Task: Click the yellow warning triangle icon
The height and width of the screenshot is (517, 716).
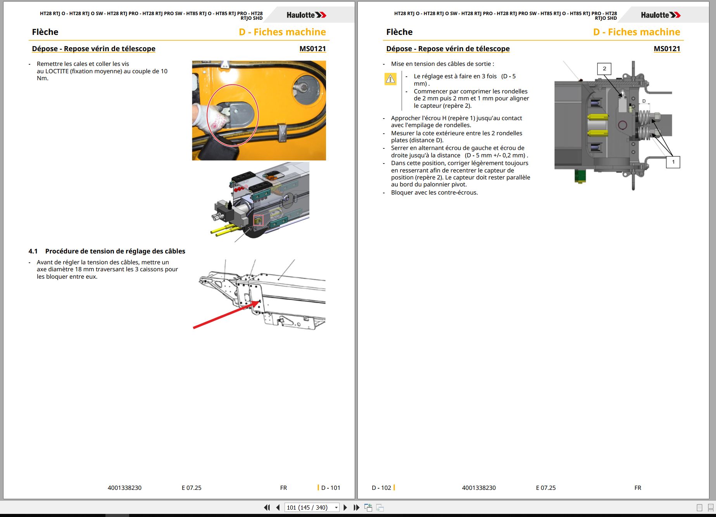Action: [x=390, y=79]
